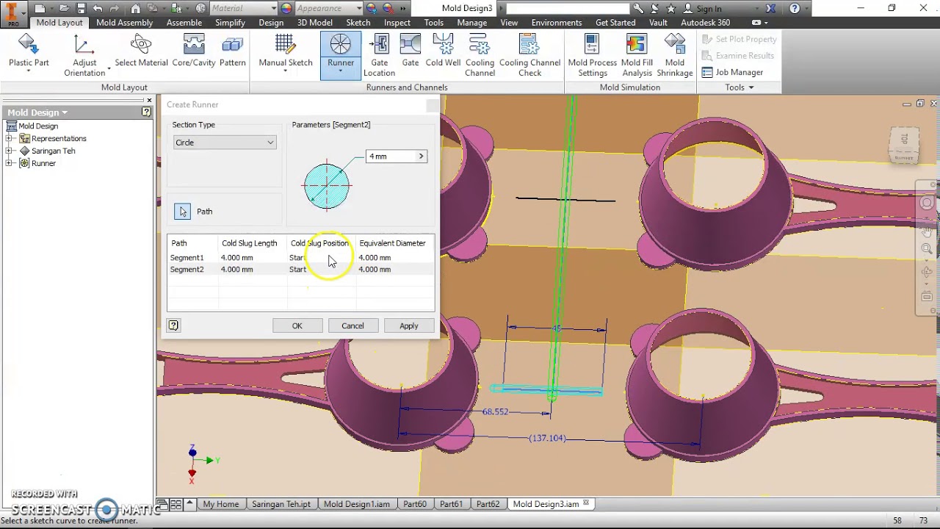Select Pan hand tool in navigation bar
The image size is (940, 529).
tap(927, 232)
